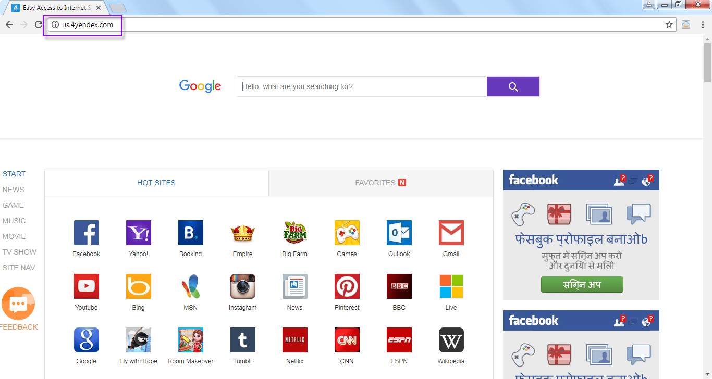The width and height of the screenshot is (712, 379).
Task: Click the browser forward arrow
Action: (24, 24)
